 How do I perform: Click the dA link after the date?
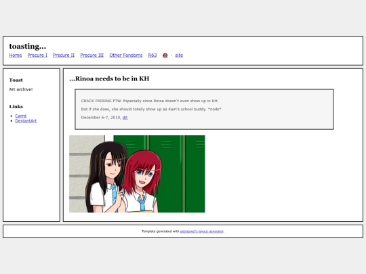click(x=125, y=118)
